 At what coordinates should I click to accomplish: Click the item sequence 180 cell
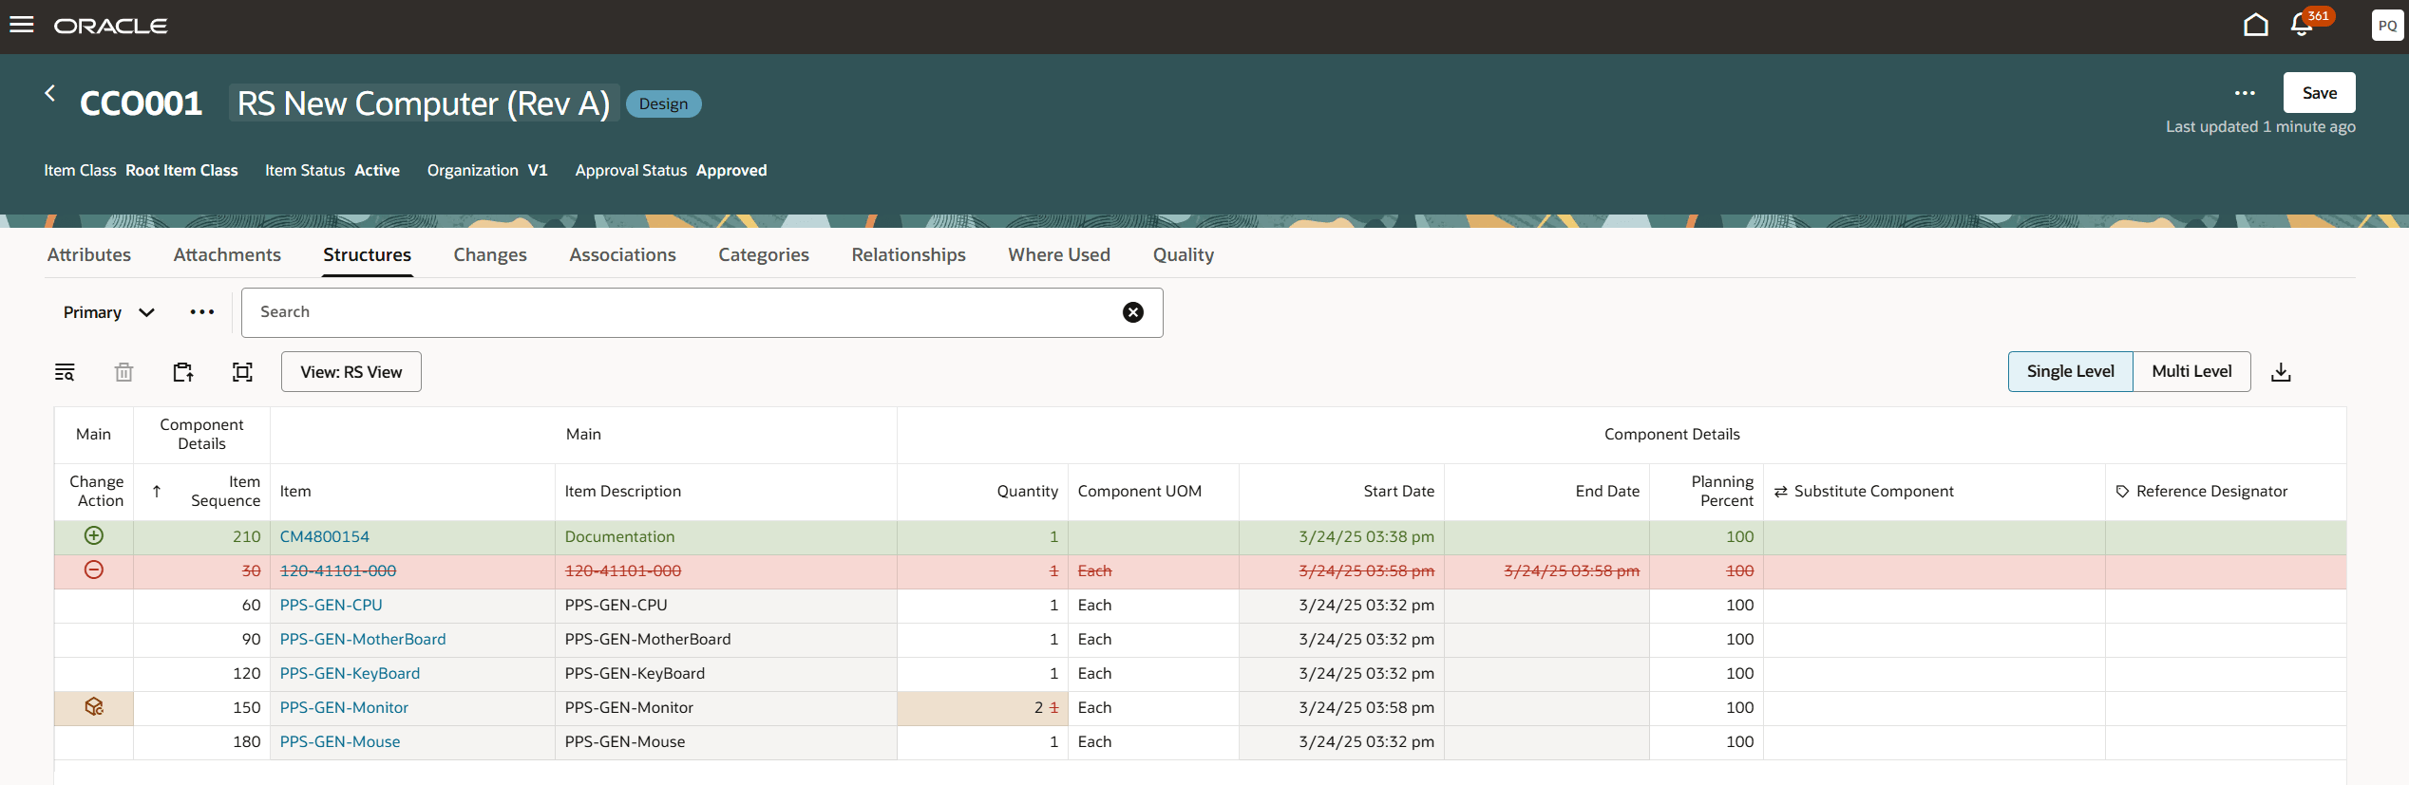(x=201, y=742)
